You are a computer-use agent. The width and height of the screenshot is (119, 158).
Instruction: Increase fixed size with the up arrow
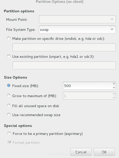(x=114, y=84)
